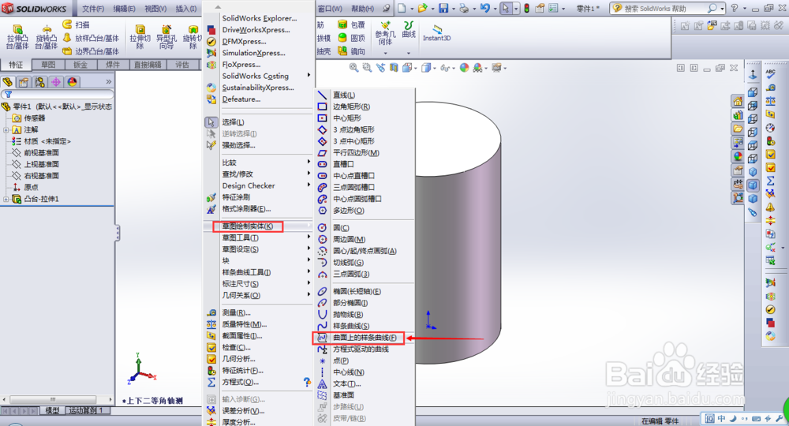789x426 pixels.
Task: Switch to the 模型 bottom tab
Action: pos(52,410)
